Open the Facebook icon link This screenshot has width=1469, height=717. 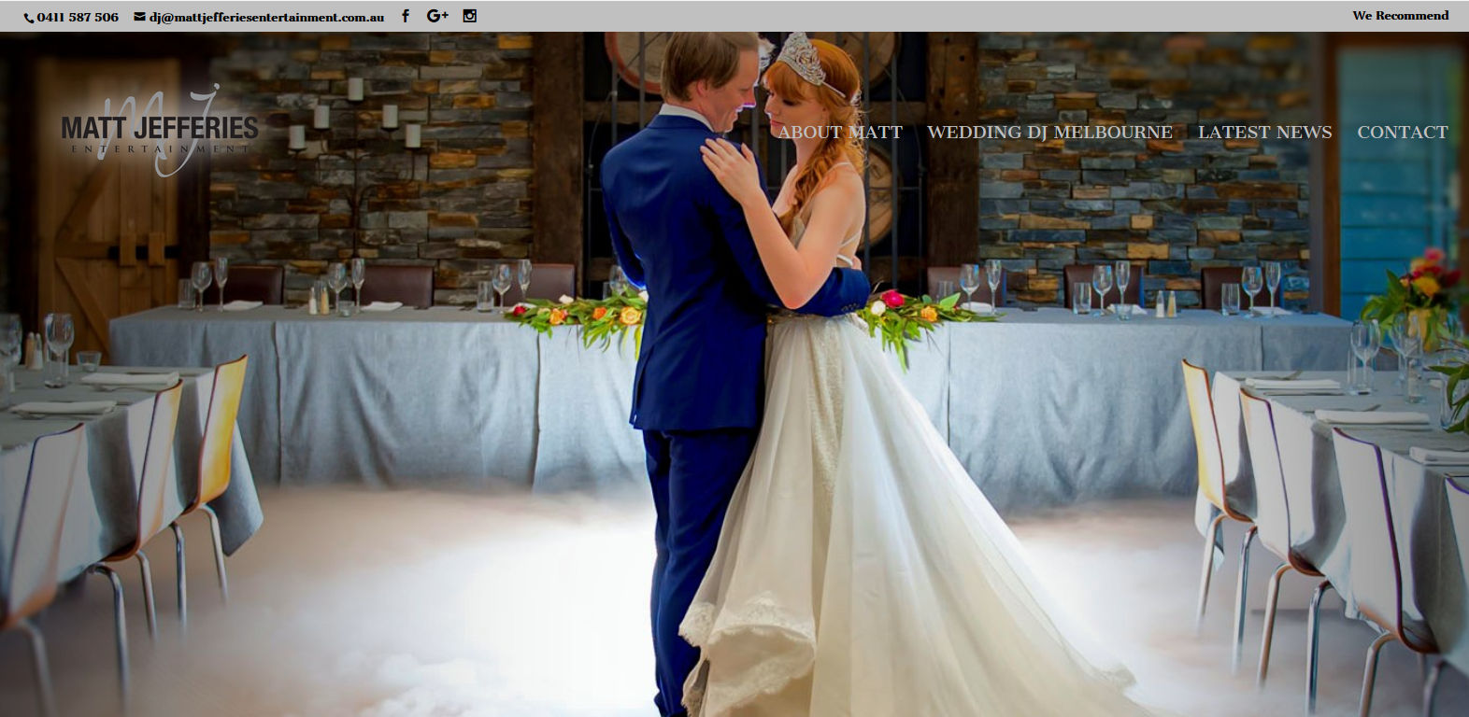(x=405, y=16)
